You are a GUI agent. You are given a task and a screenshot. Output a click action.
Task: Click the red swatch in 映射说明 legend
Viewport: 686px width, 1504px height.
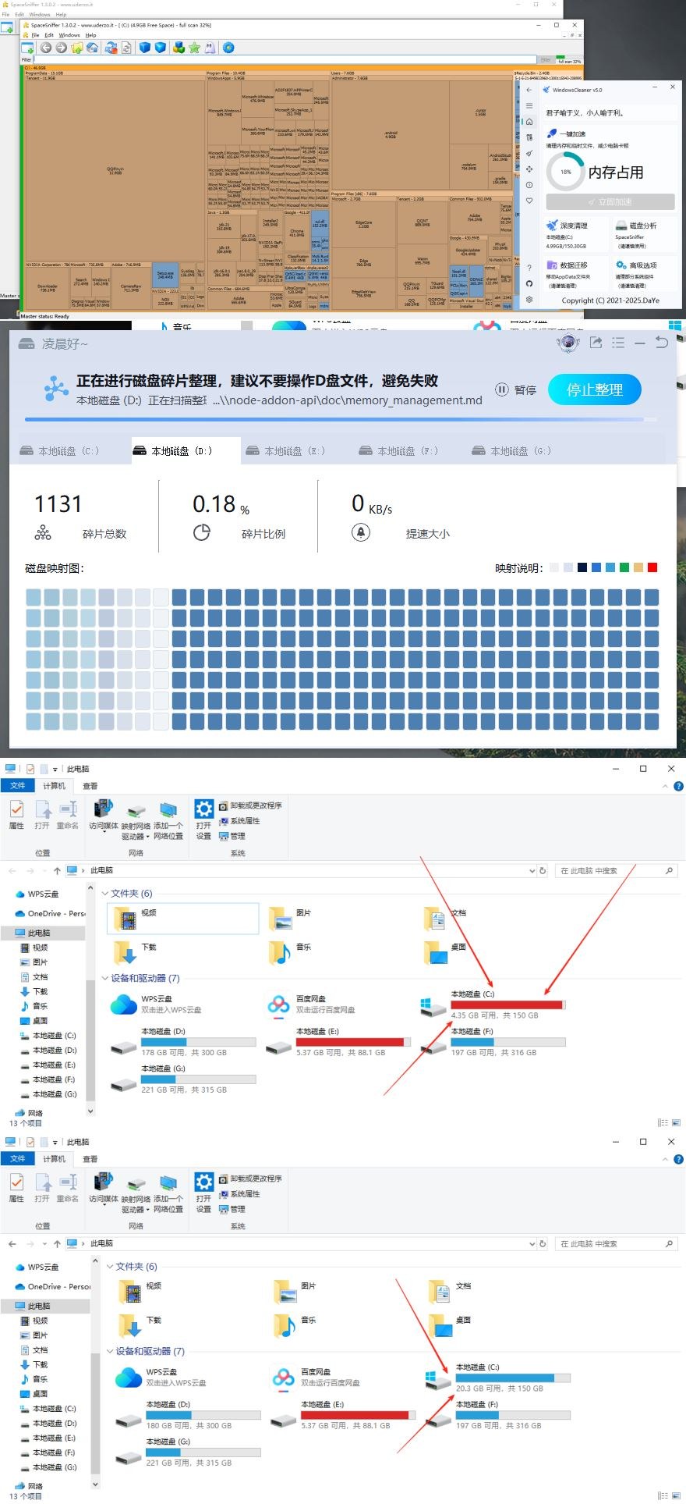pyautogui.click(x=652, y=567)
